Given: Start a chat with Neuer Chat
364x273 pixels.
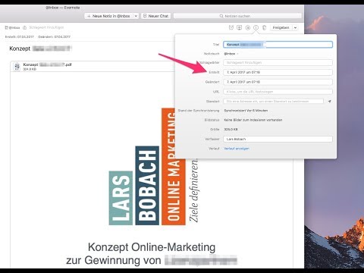Looking at the screenshot, I should (155, 16).
